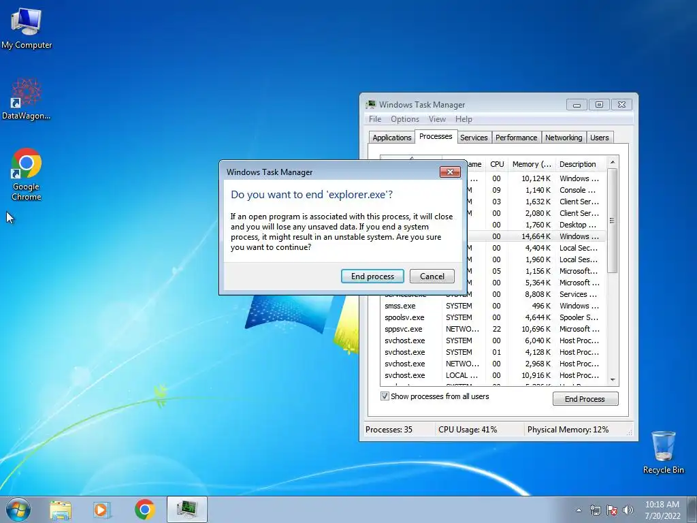Click the Task Manager title bar icon
Image resolution: width=697 pixels, height=523 pixels.
click(x=371, y=105)
